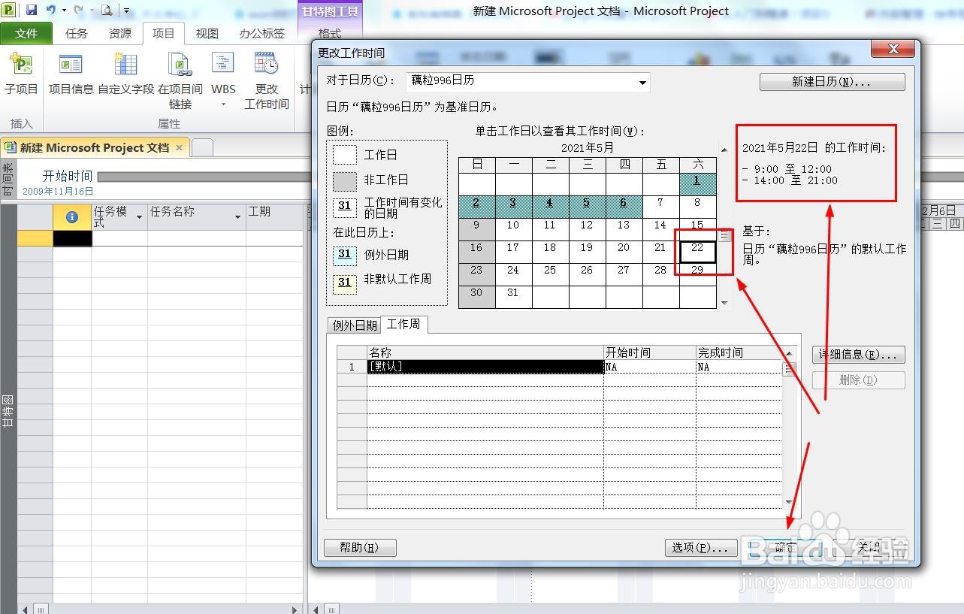Click the 时间表 timeline side label

(8, 180)
